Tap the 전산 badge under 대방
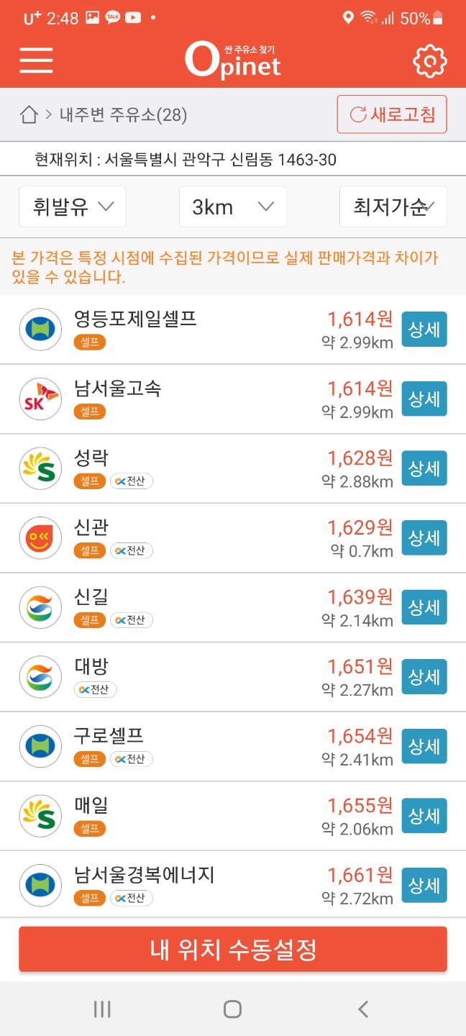This screenshot has width=466, height=1036. click(x=95, y=689)
